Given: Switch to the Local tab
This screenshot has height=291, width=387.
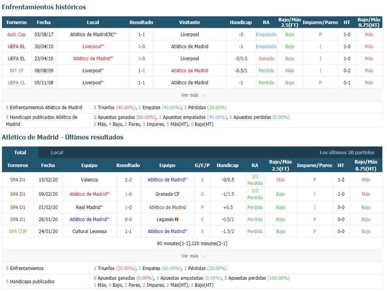Looking at the screenshot, I should coord(57,152).
